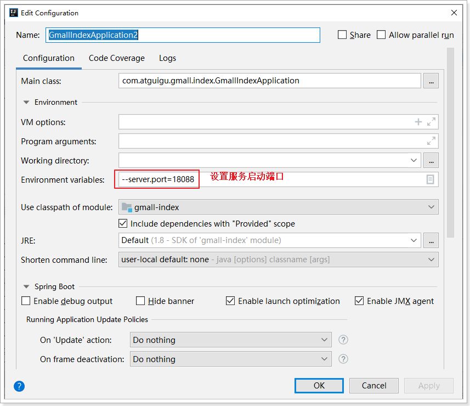Uncheck Include dependencies with "Provided" scope
Viewport: 470px width, 406px height.
pyautogui.click(x=123, y=223)
